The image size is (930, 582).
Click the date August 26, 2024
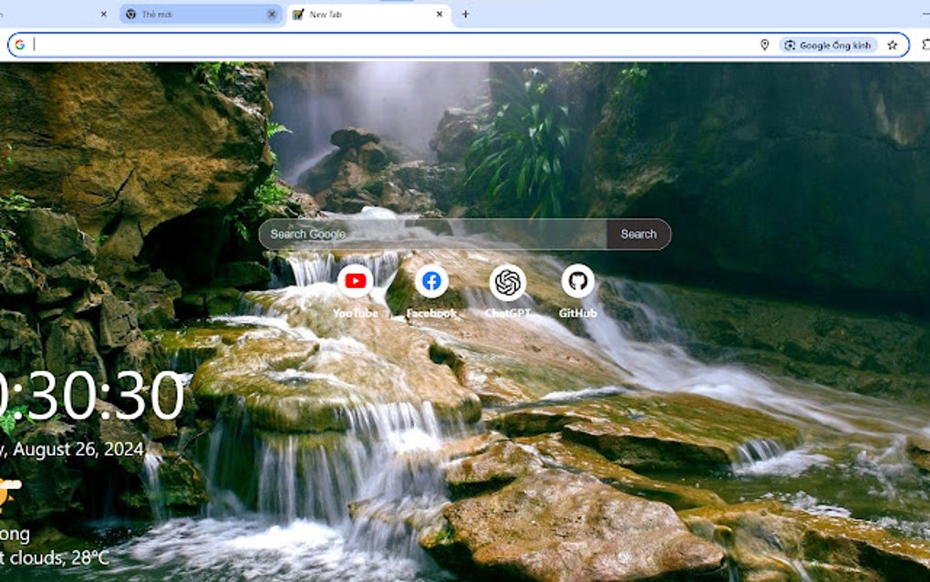[x=73, y=448]
